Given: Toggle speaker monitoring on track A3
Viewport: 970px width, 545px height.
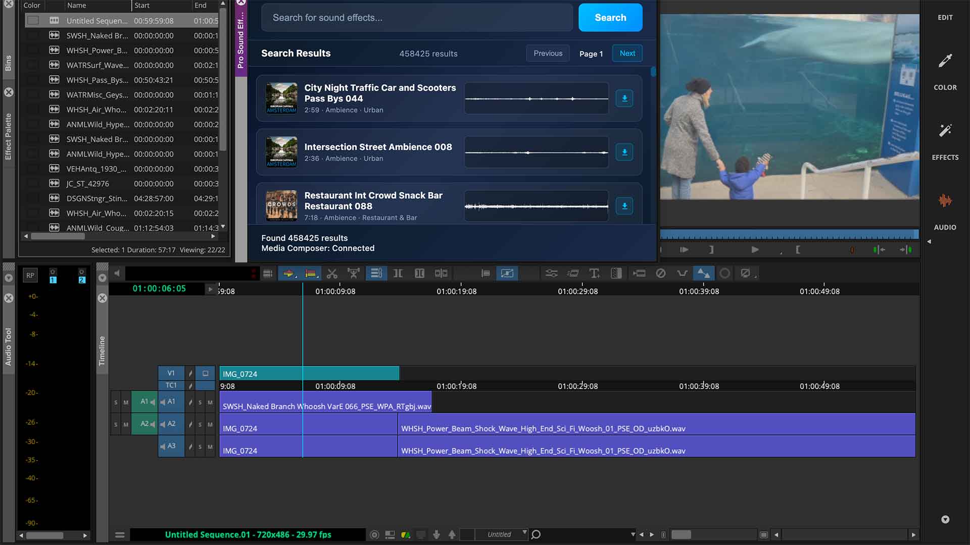Looking at the screenshot, I should [162, 447].
